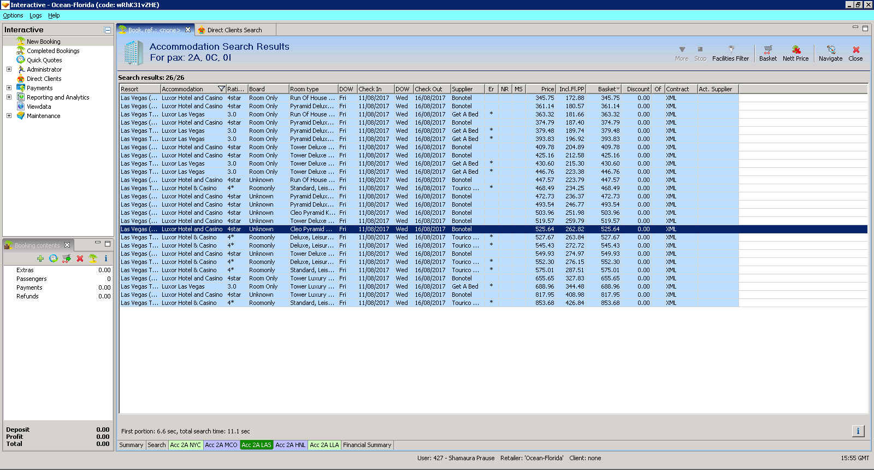Sort results by Room type column header

pyautogui.click(x=313, y=89)
